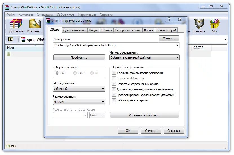Switch to the Время tab
Image resolution: width=234 pixels, height=155 pixels.
click(149, 30)
